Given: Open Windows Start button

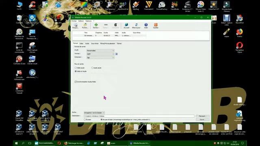Looking at the screenshot, I should [16, 143].
